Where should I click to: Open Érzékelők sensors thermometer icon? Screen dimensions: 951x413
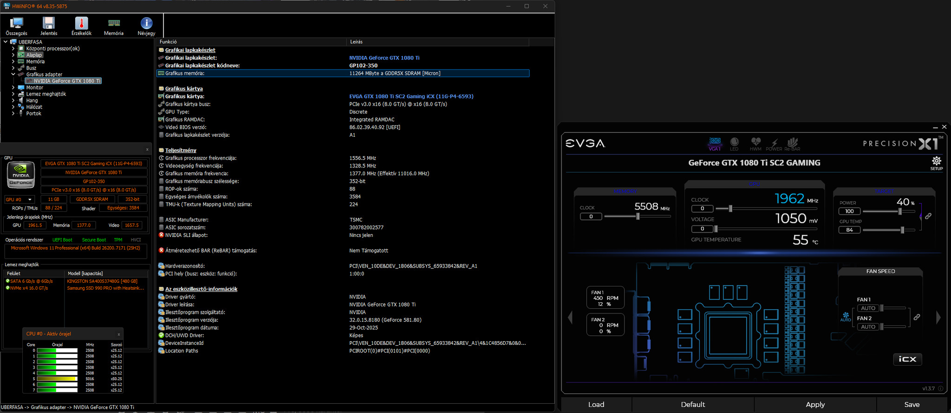(81, 25)
